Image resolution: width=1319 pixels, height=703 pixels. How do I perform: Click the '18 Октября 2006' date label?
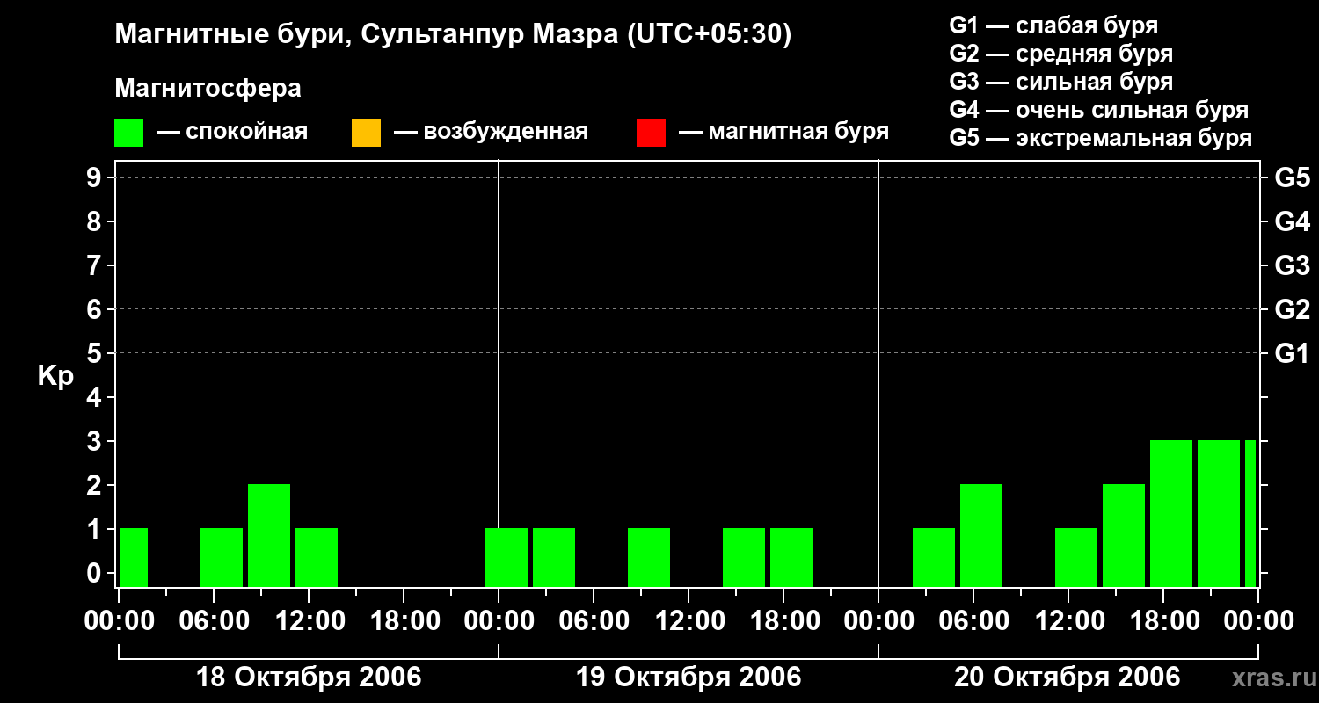point(308,678)
